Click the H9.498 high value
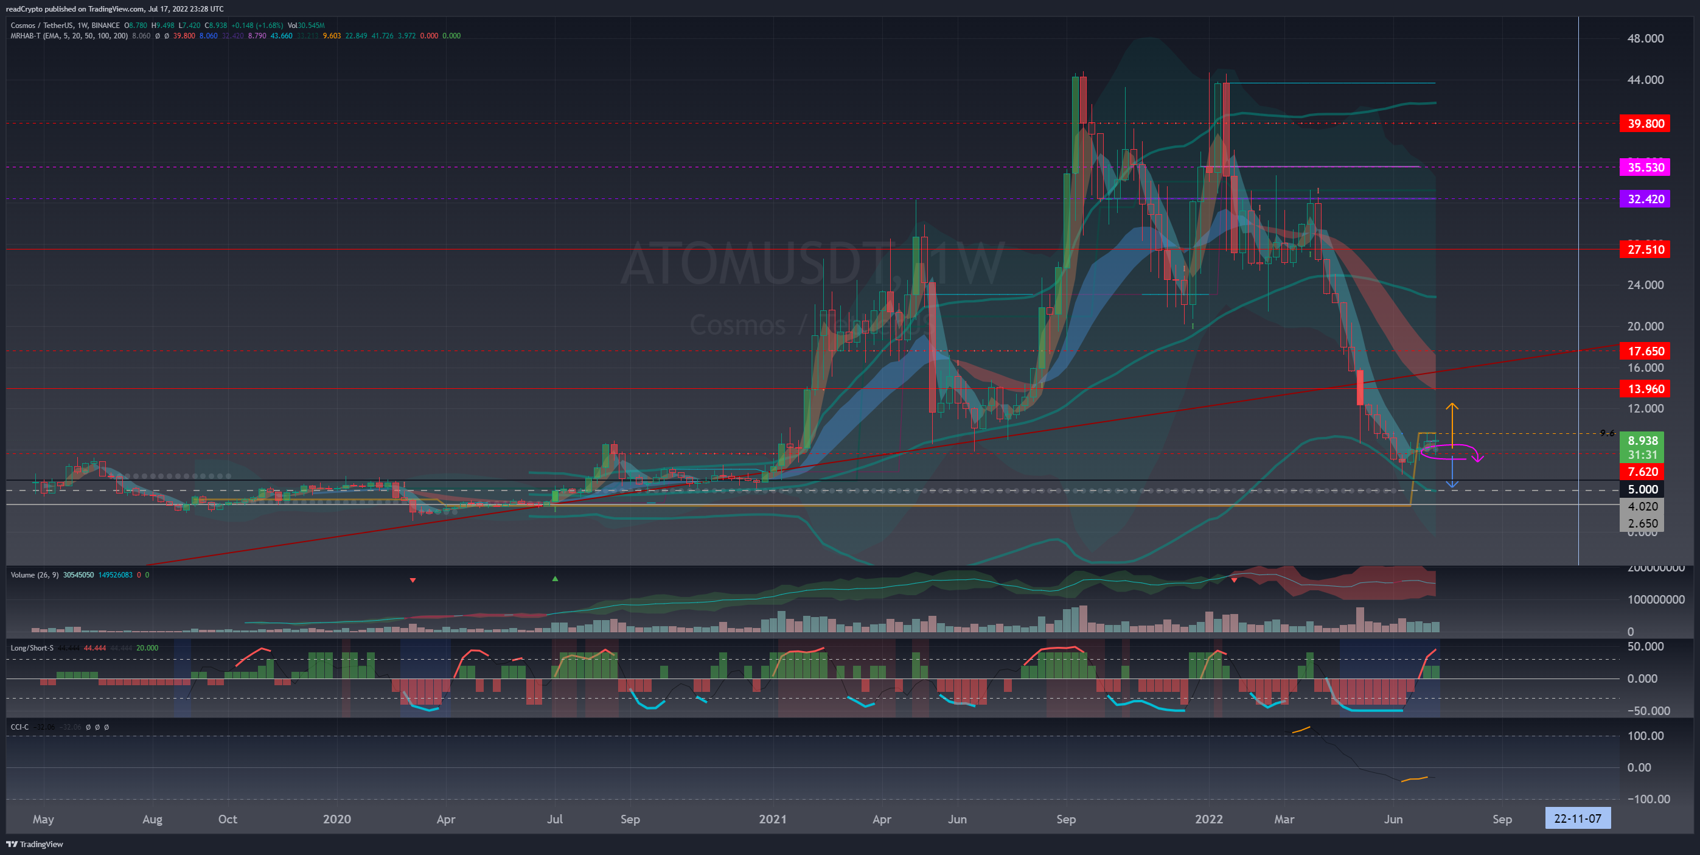The height and width of the screenshot is (855, 1700). [163, 25]
